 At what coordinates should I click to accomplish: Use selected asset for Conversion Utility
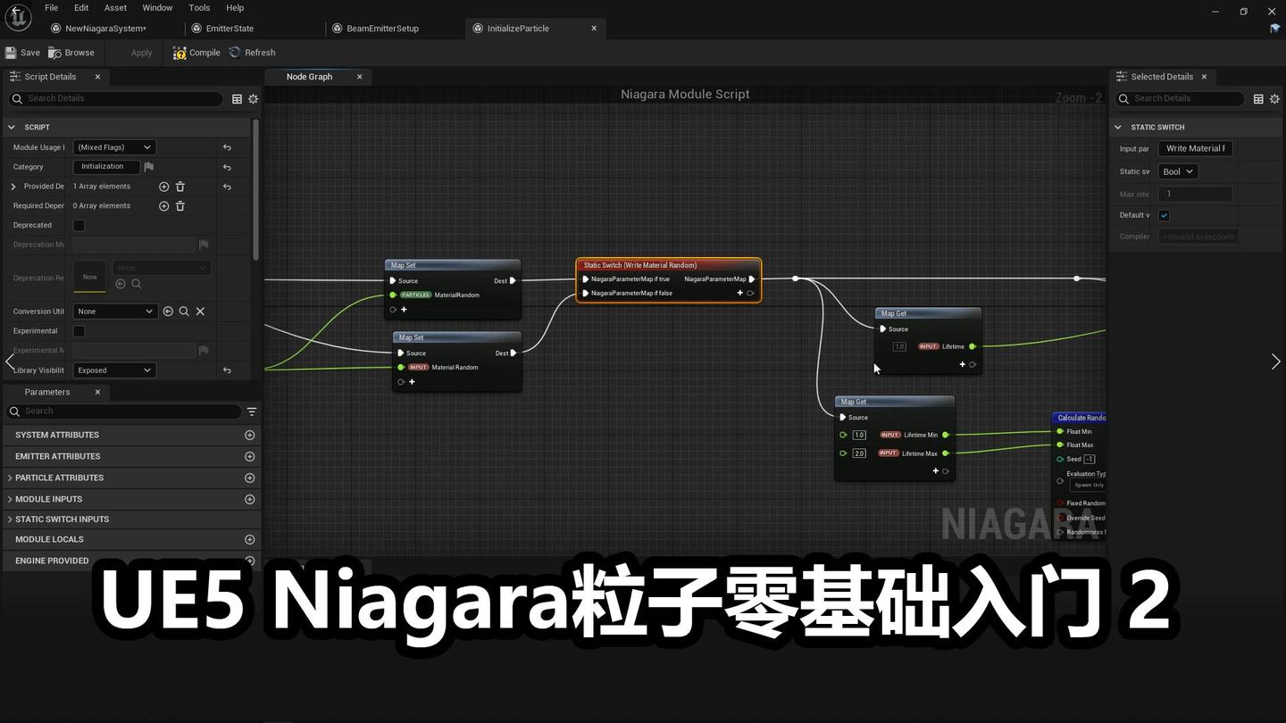168,312
